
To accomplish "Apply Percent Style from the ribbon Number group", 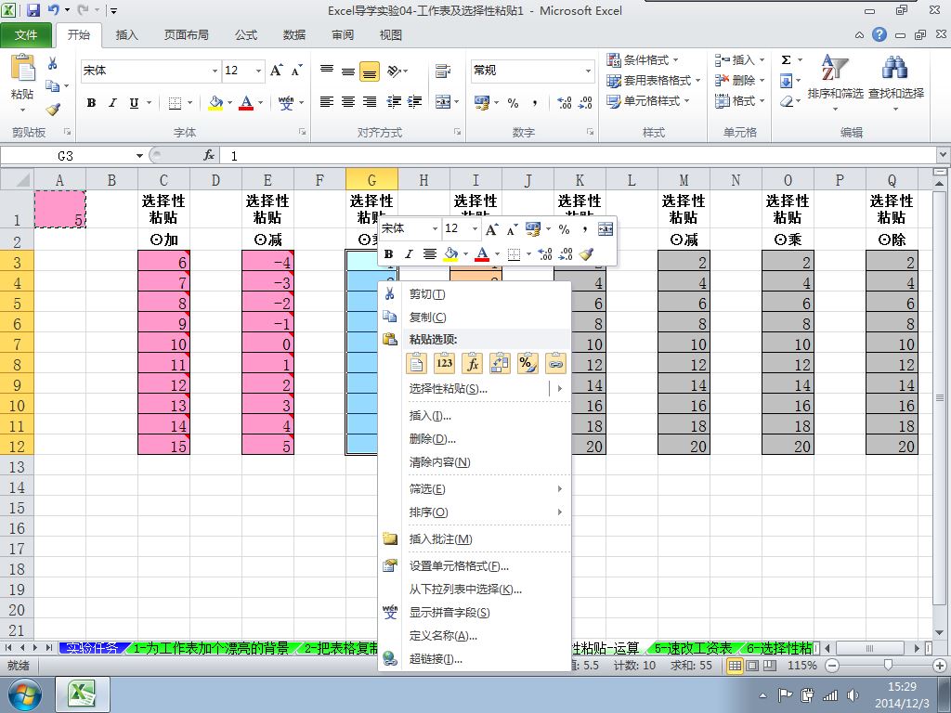I will [x=513, y=103].
